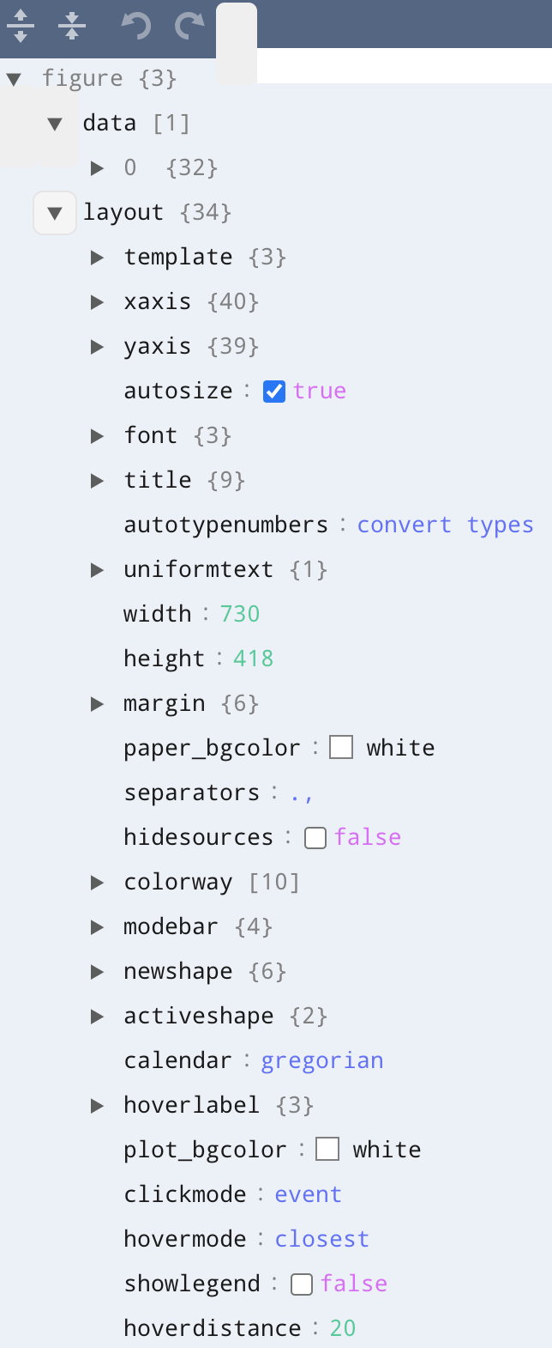552x1348 pixels.
Task: Expand the data item 0
Action: point(98,168)
